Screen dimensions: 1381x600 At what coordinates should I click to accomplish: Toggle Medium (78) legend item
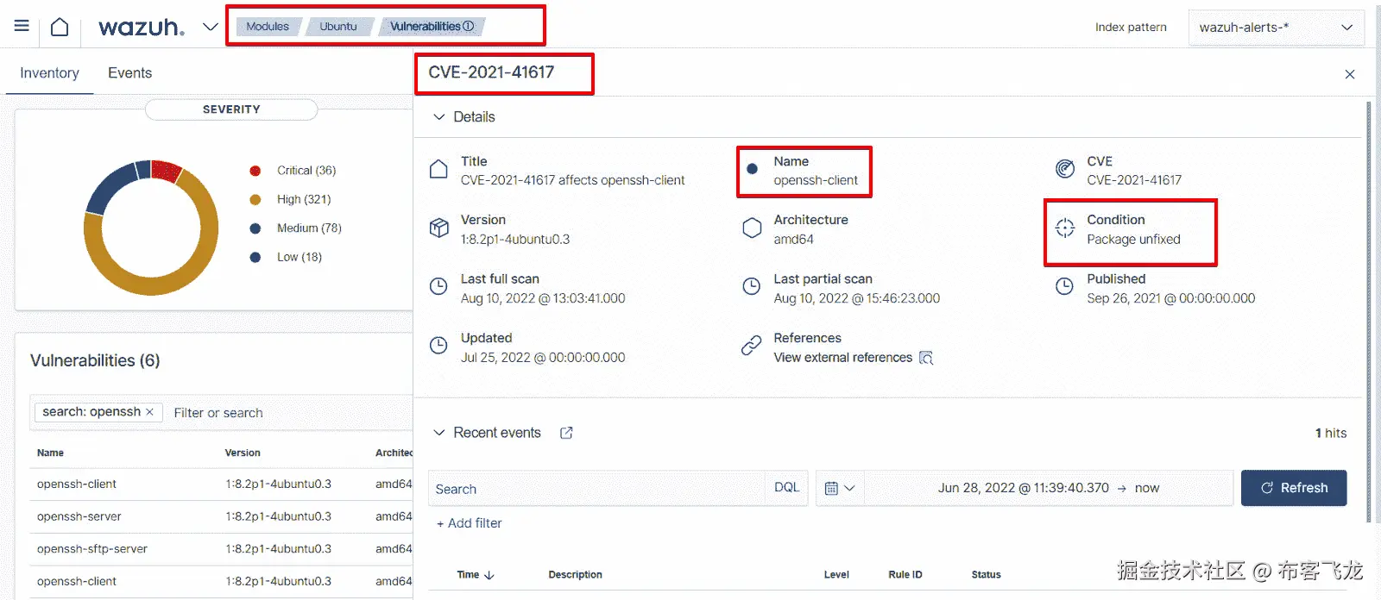[309, 228]
